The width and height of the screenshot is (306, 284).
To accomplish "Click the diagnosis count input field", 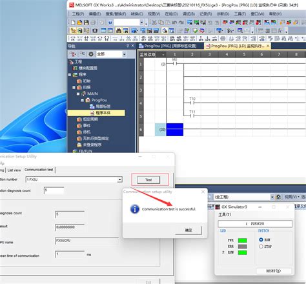I will (54, 190).
